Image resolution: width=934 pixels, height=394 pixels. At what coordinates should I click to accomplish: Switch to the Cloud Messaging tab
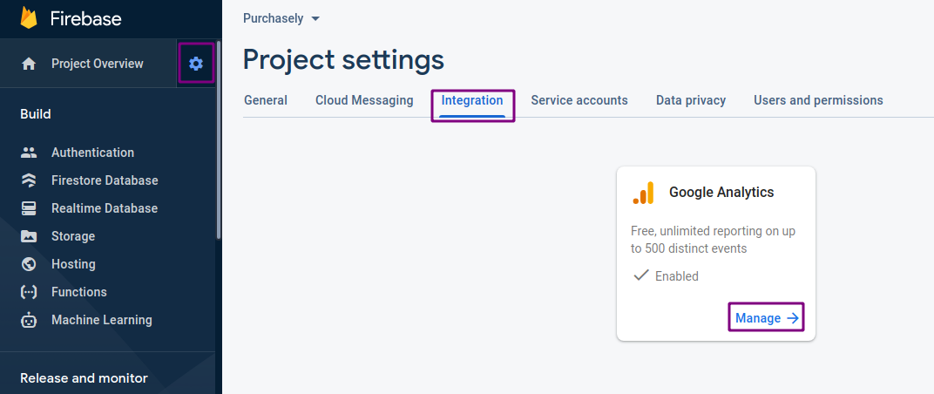(364, 100)
